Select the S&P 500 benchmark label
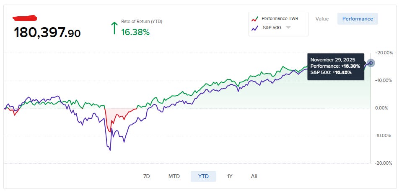Viewport: 399px width, 191px height. 272,28
